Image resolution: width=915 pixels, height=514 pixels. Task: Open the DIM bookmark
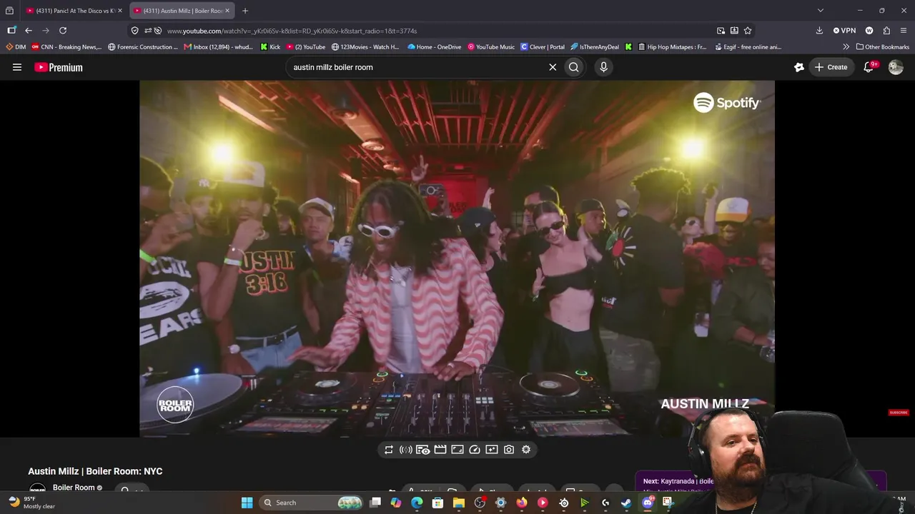[16, 47]
